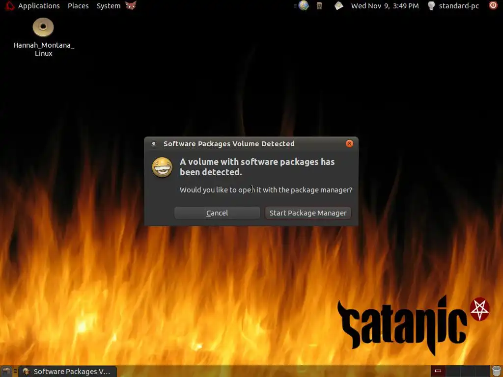Screen dimensions: 503x377
Task: Click the small brown device tray icon
Action: coord(319,6)
